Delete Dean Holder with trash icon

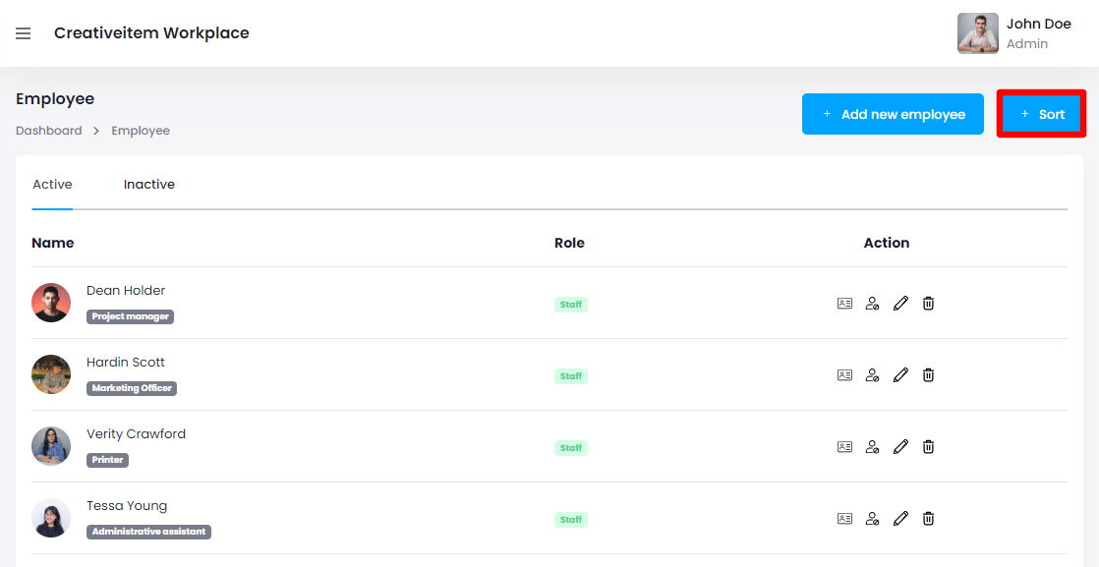928,304
